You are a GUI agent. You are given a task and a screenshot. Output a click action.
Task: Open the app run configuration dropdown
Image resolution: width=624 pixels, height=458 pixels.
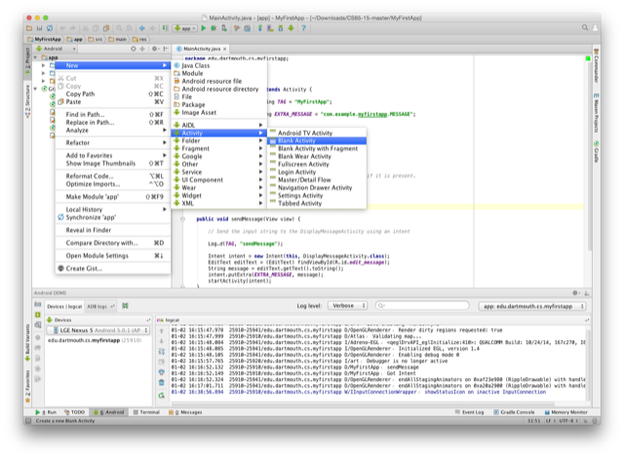(185, 28)
